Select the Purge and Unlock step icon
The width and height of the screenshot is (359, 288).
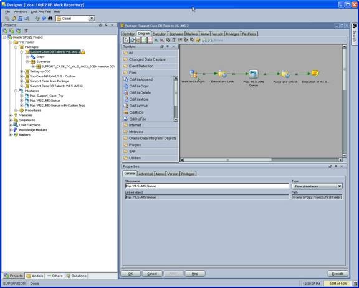point(285,74)
